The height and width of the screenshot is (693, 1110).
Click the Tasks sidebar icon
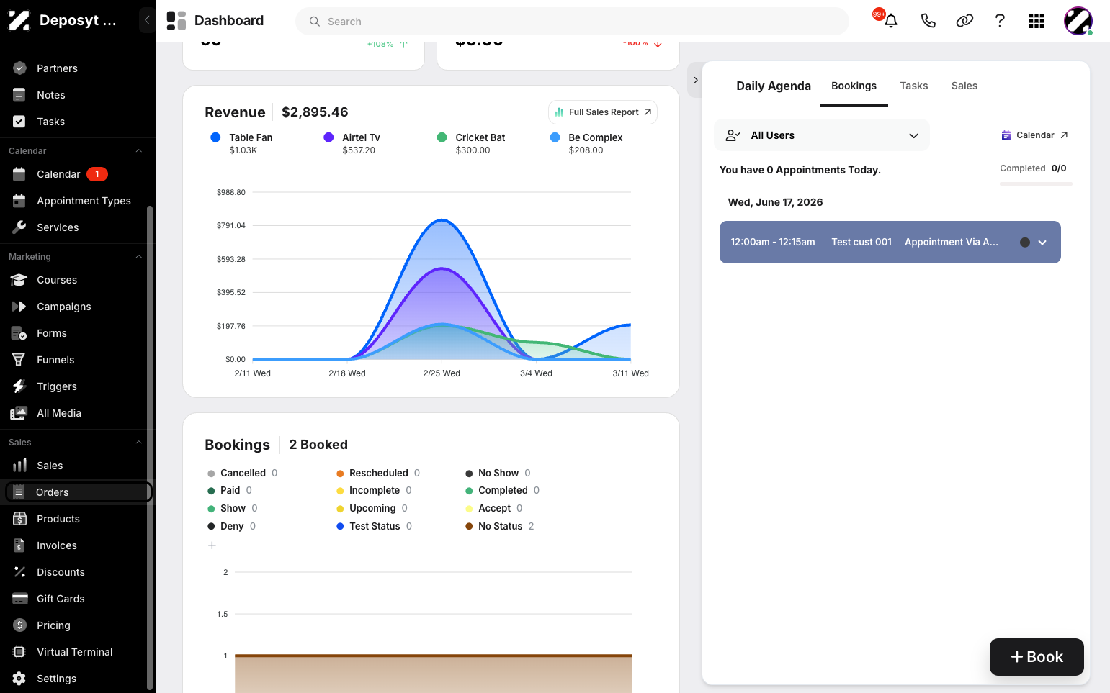[x=19, y=122]
